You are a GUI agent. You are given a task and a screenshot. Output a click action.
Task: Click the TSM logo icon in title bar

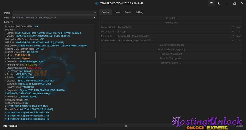coord(97,3)
